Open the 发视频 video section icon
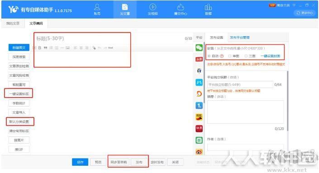The width and height of the screenshot is (319, 173). 152,9
